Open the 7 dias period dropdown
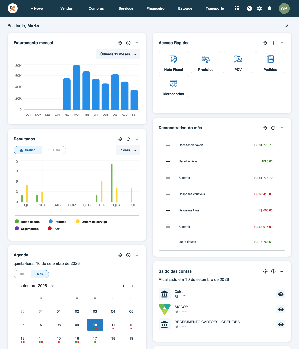The height and width of the screenshot is (349, 299). tap(128, 150)
